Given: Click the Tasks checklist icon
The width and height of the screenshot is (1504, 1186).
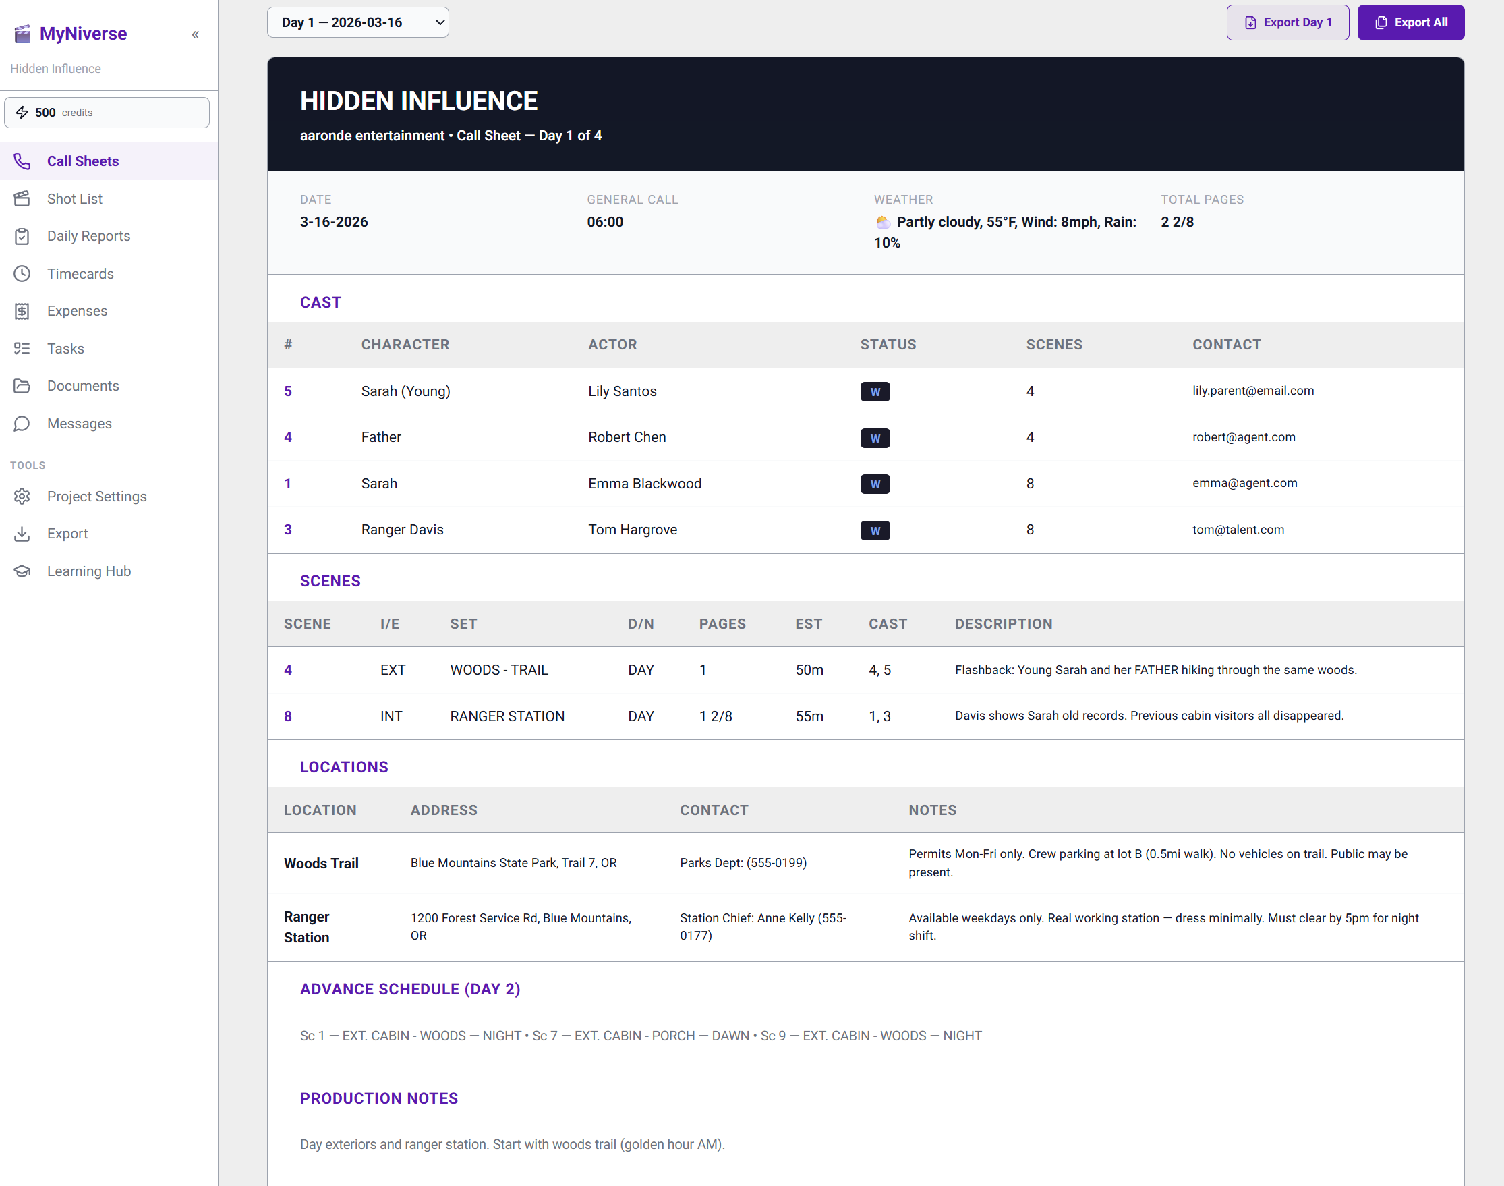Looking at the screenshot, I should [22, 349].
